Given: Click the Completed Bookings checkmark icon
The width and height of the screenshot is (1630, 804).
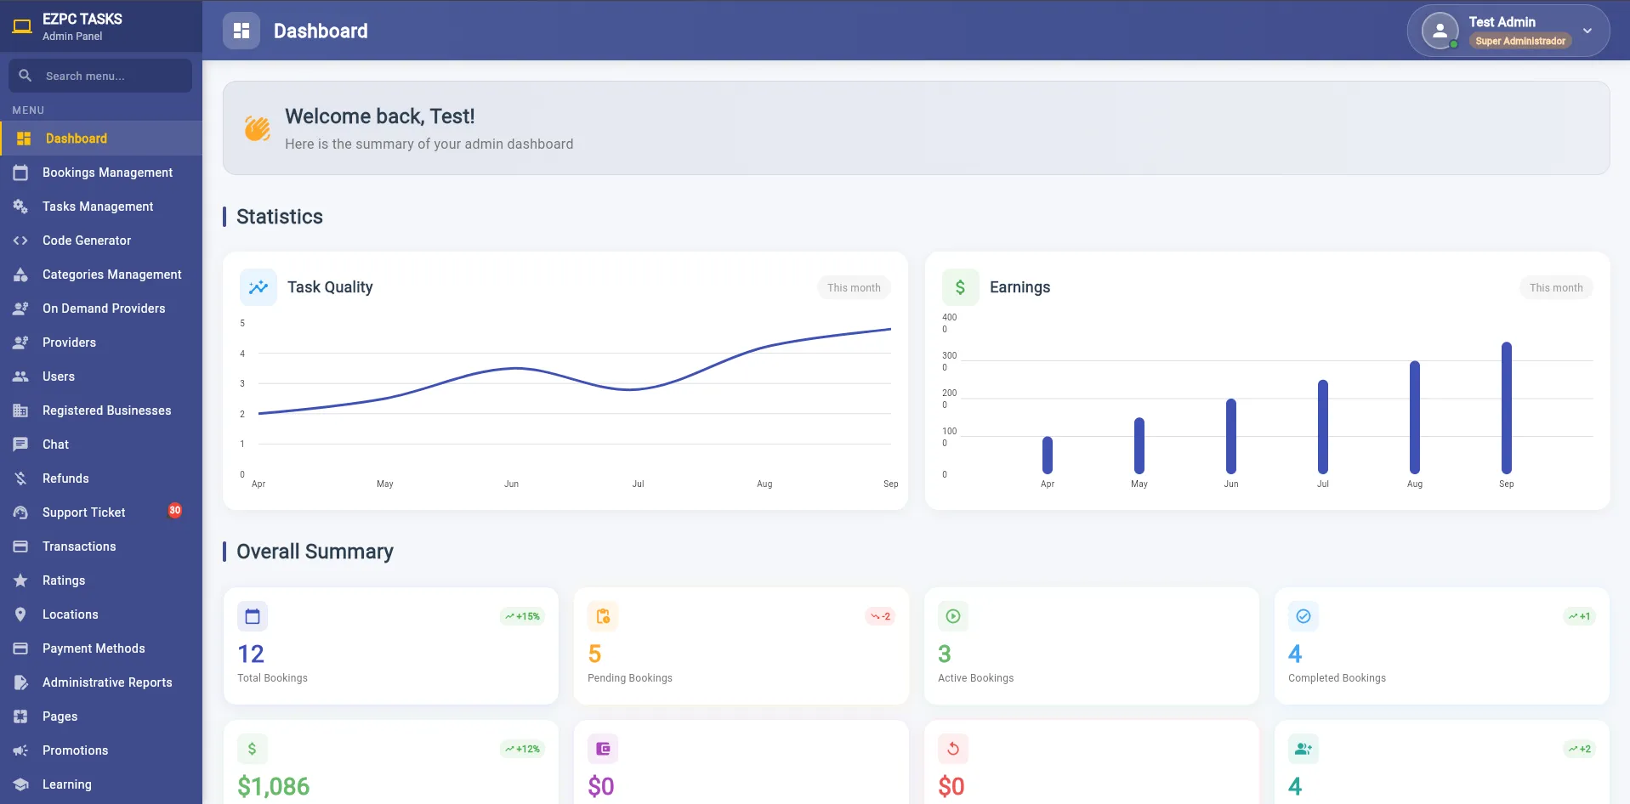Looking at the screenshot, I should (1303, 616).
